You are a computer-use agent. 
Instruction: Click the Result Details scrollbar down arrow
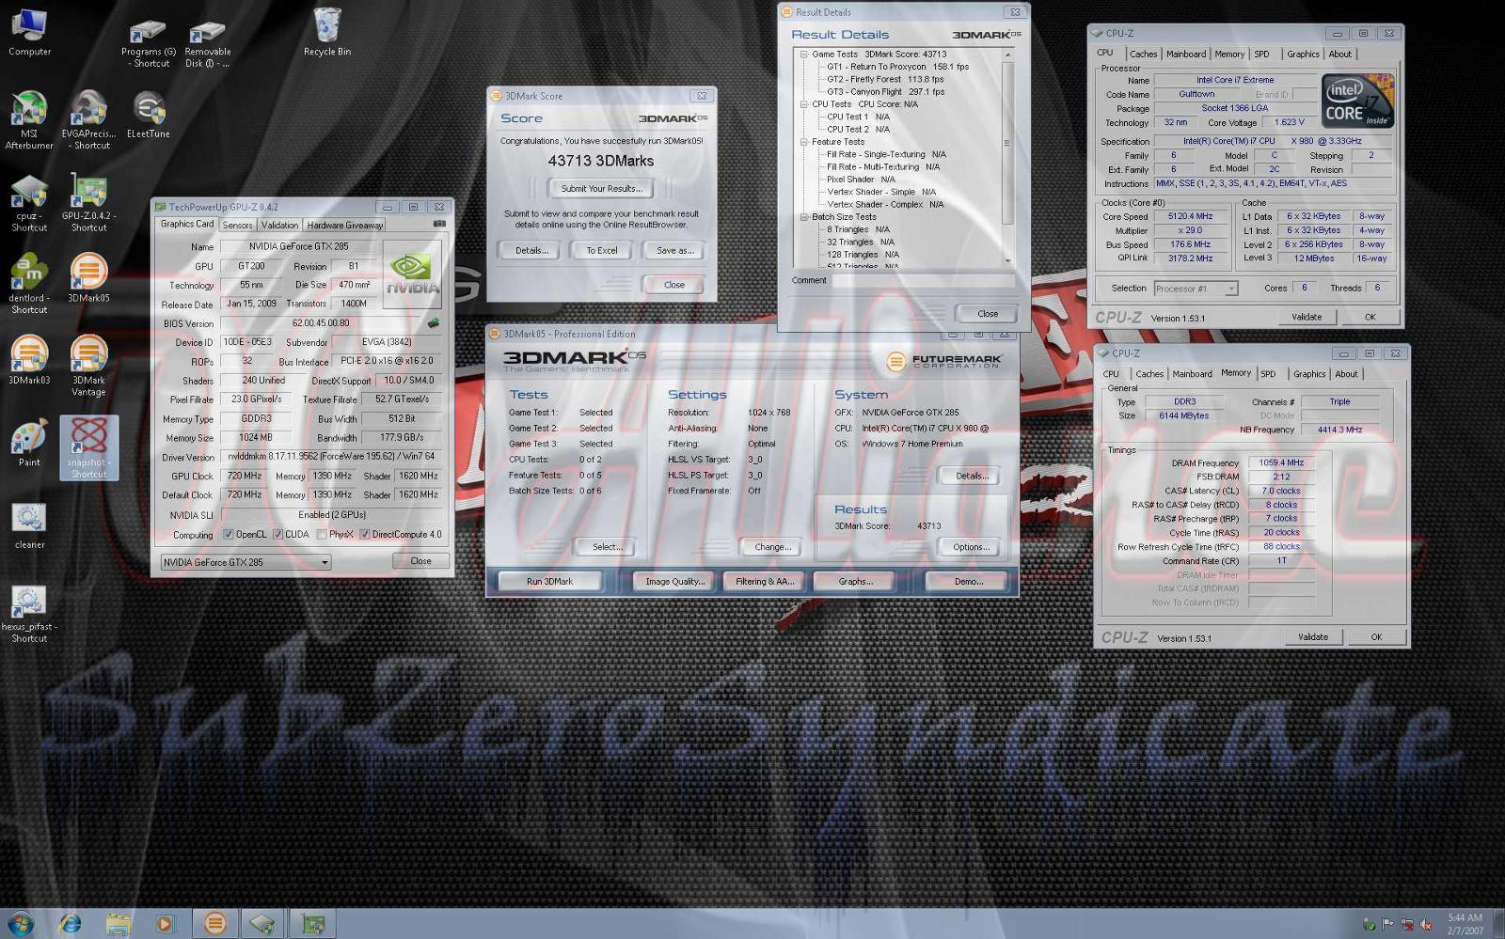[1008, 260]
